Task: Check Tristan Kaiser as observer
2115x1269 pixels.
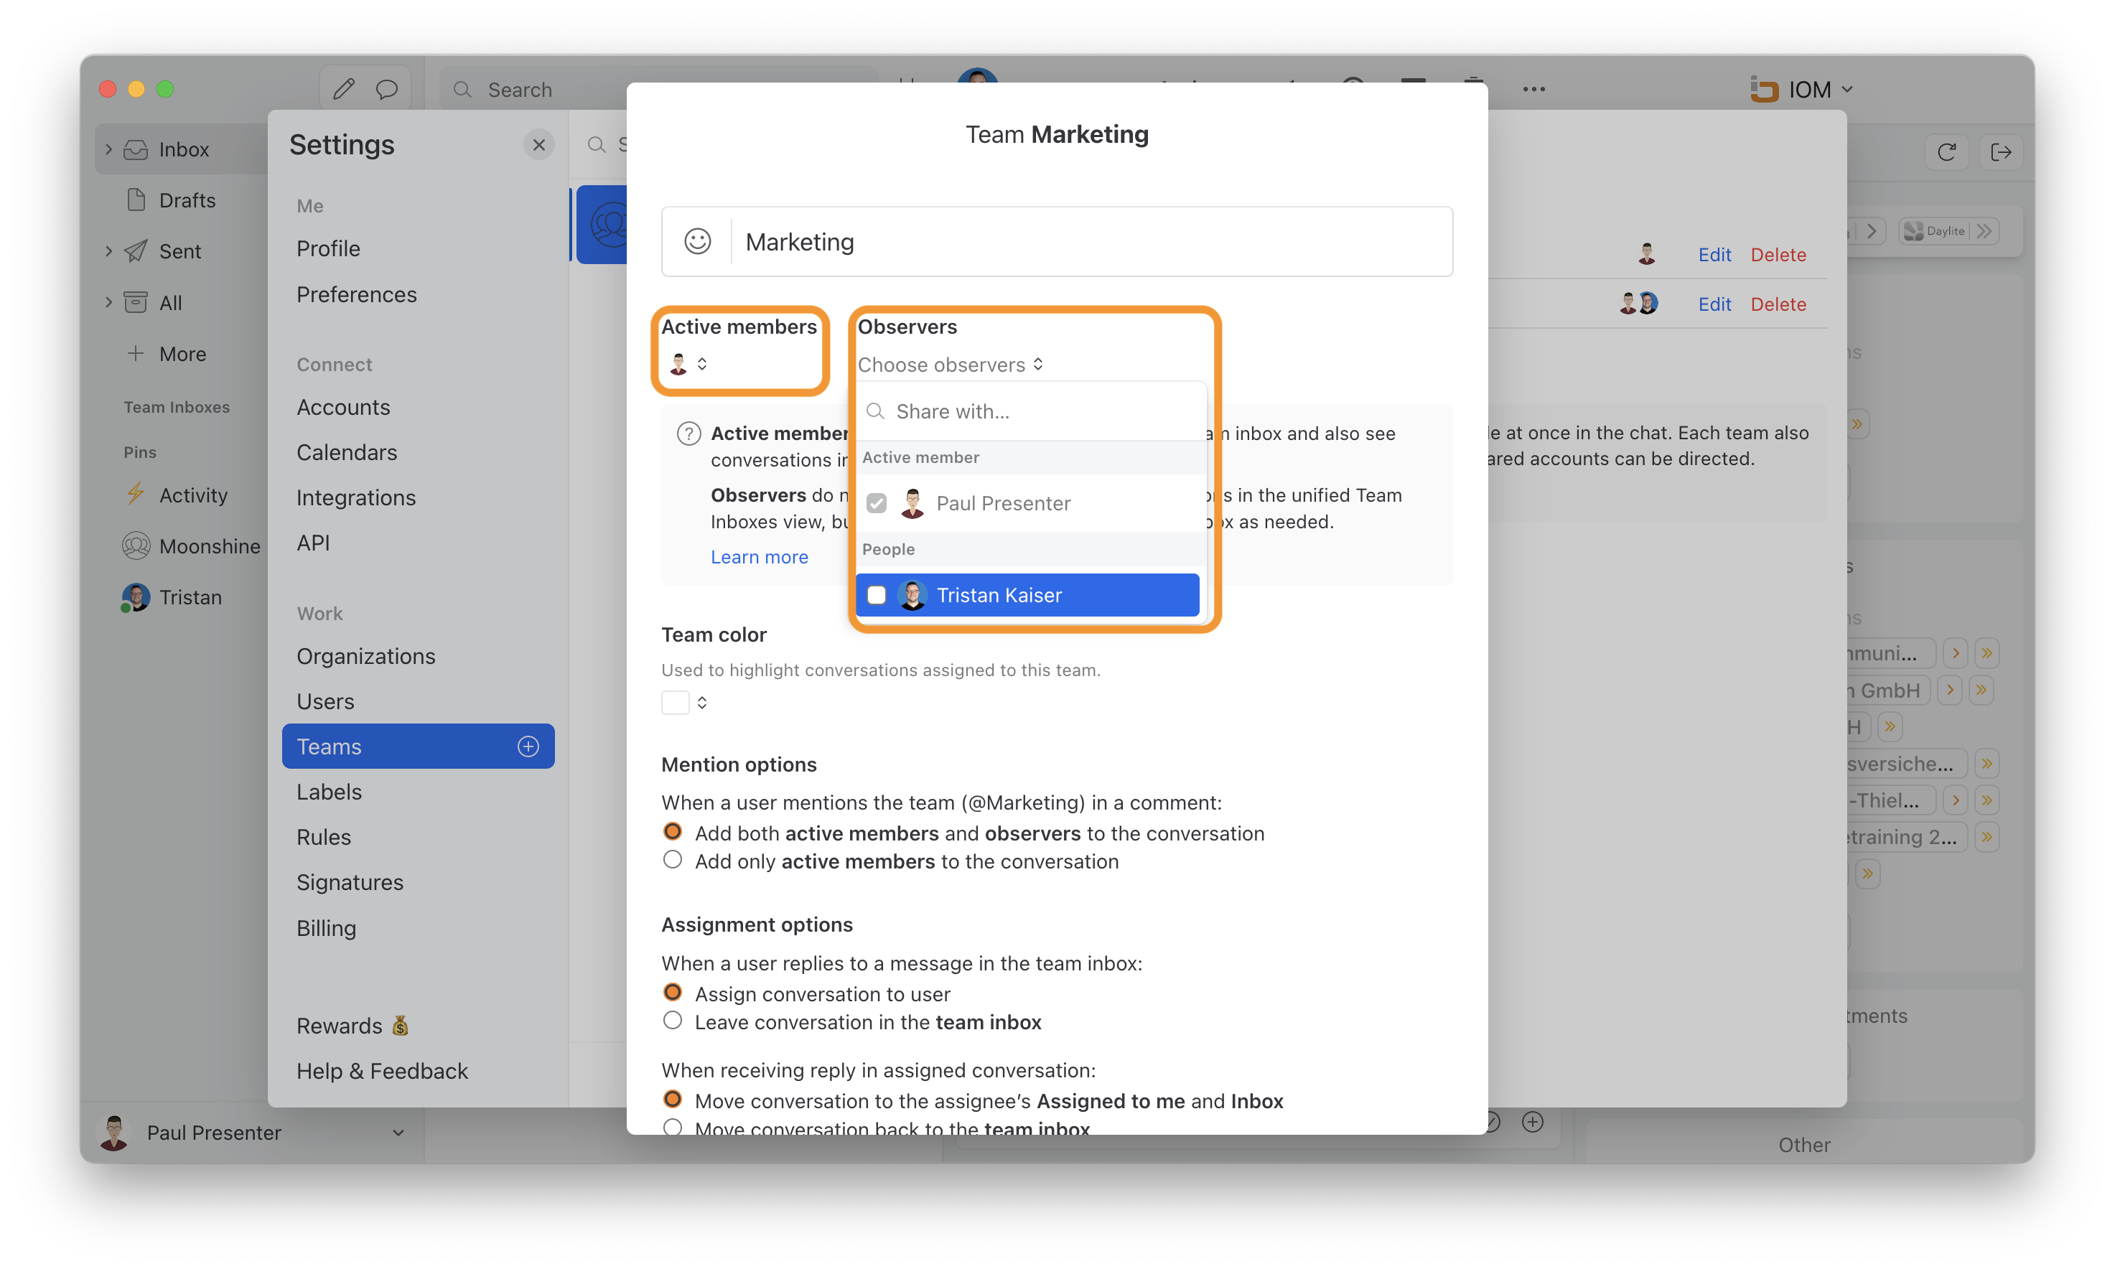Action: [877, 595]
